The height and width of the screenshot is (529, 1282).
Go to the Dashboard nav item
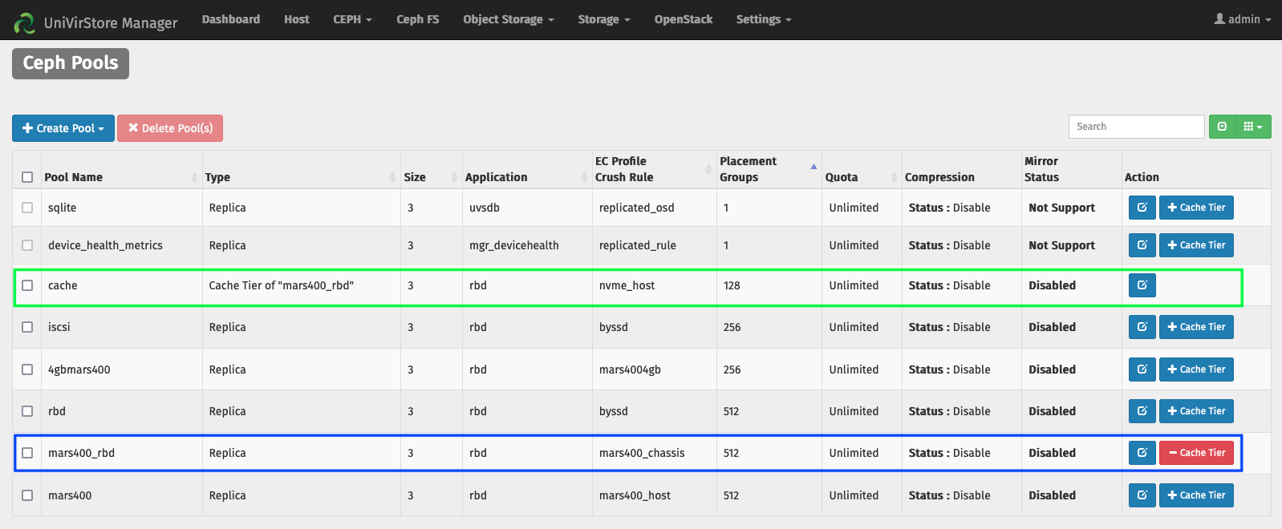[x=231, y=19]
